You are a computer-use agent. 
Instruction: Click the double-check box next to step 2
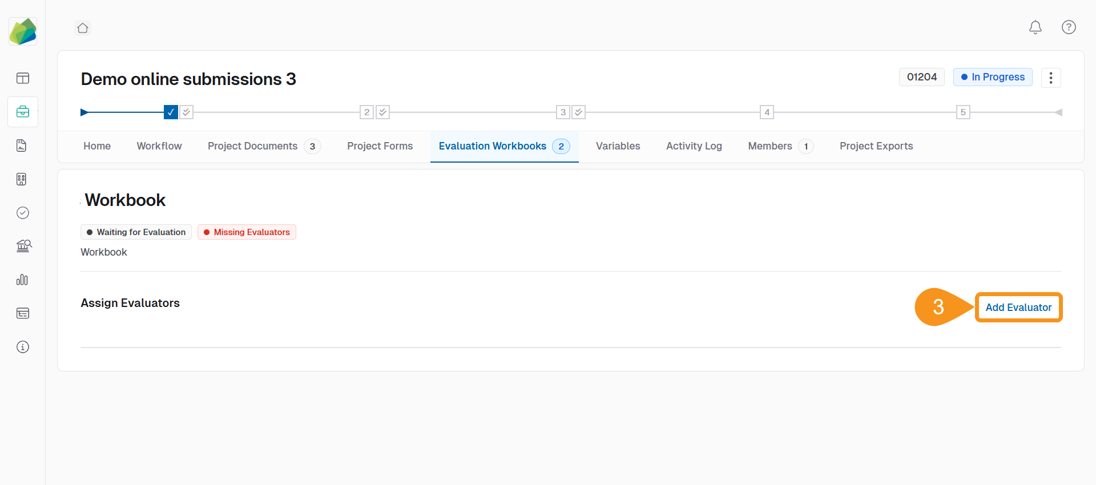point(383,112)
